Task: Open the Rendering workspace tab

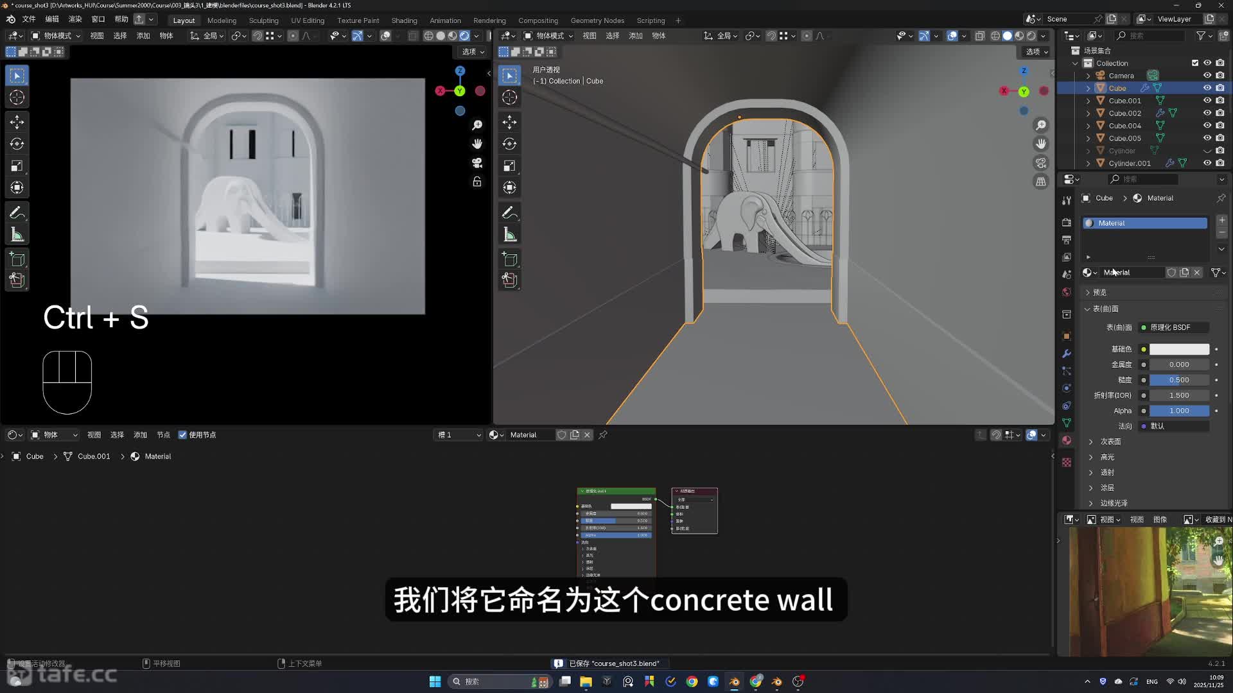Action: click(x=489, y=21)
